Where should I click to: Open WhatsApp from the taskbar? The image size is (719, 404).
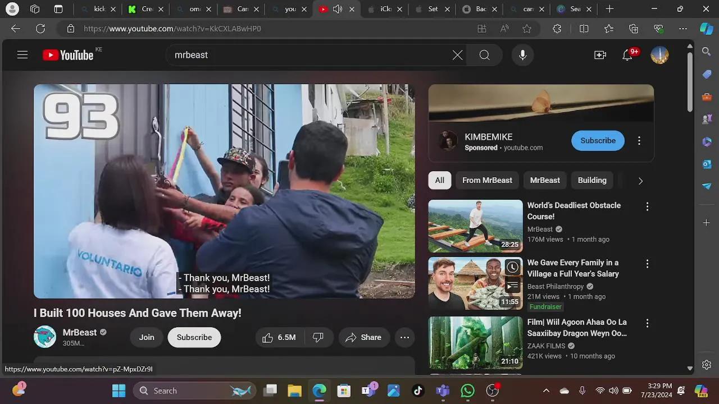coord(467,391)
